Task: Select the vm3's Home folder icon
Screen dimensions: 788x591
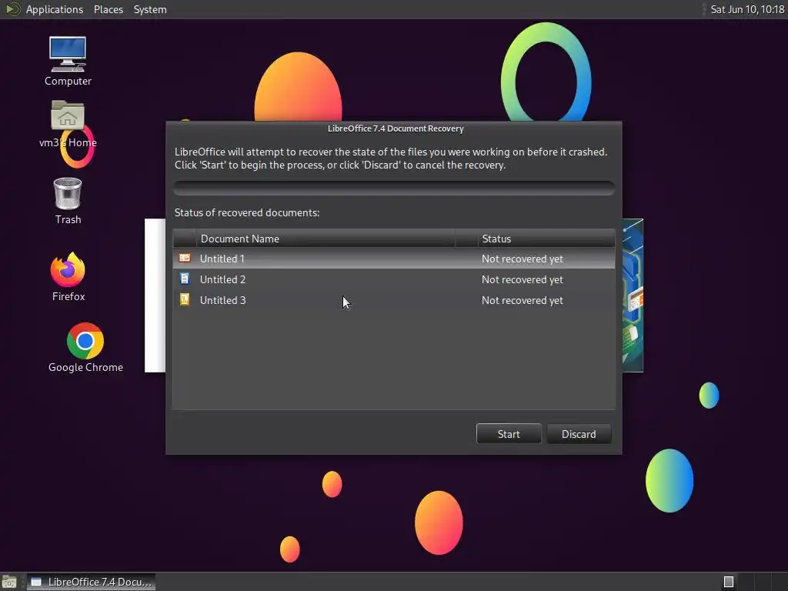Action: coord(68,124)
